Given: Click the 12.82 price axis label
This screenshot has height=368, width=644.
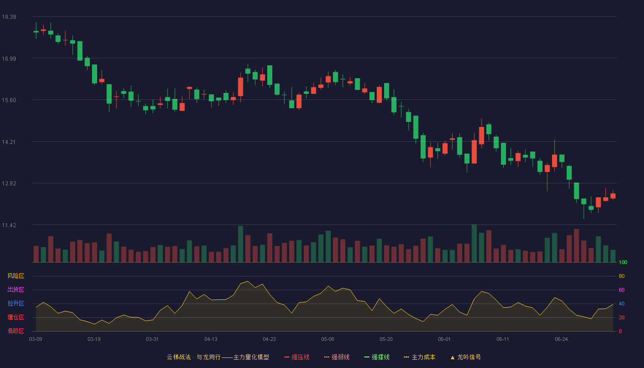Looking at the screenshot, I should coord(9,184).
